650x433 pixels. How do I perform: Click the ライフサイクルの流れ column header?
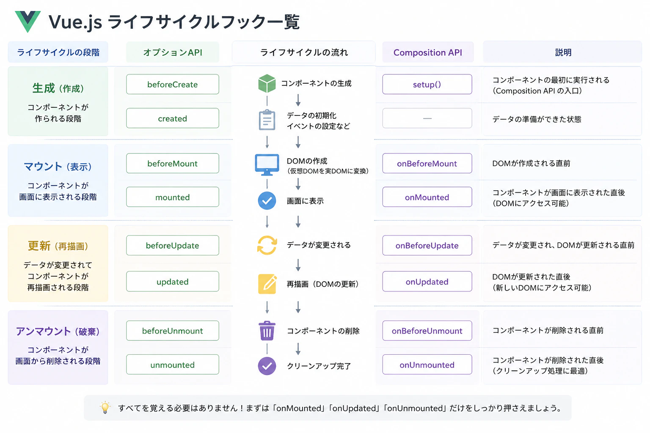[304, 52]
